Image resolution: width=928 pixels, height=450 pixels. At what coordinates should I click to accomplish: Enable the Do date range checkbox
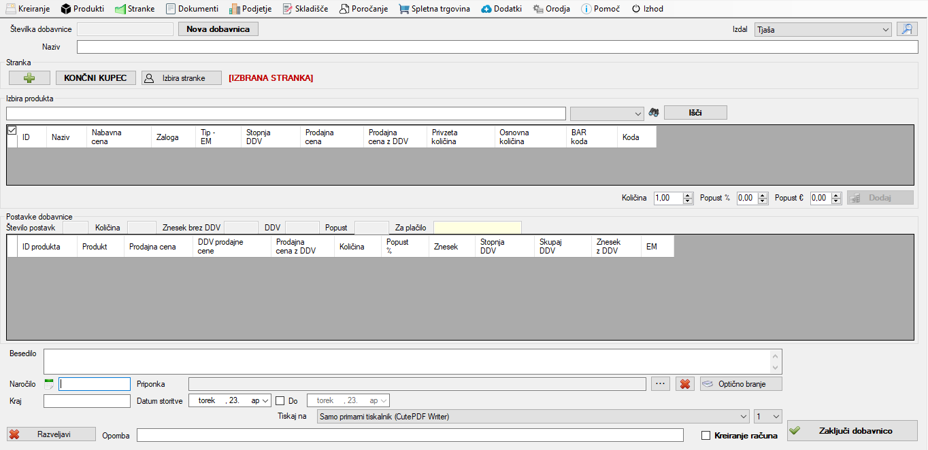tap(280, 401)
